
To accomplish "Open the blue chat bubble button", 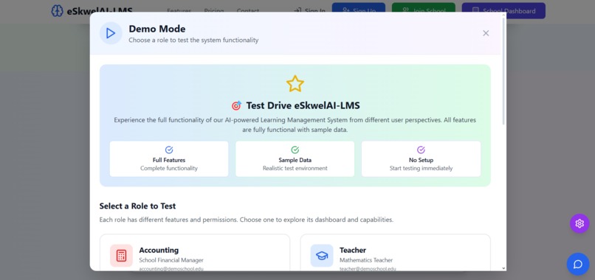I will tap(578, 264).
